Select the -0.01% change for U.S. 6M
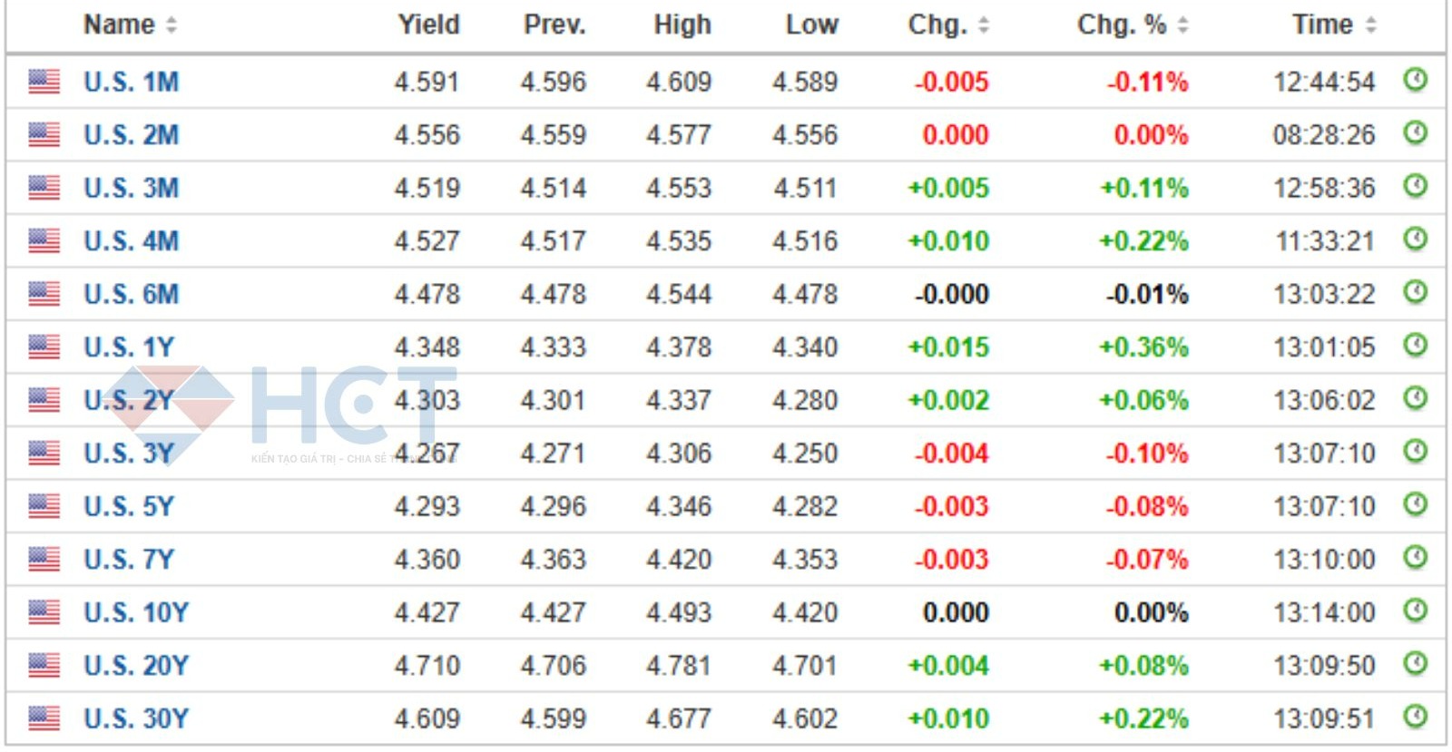This screenshot has height=752, width=1452. [x=1146, y=294]
